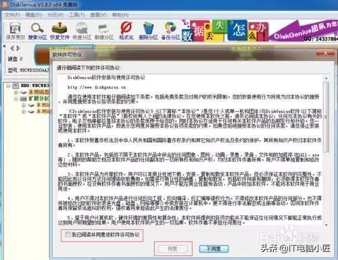Viewport: 338px width, 260px height.
Task: Expand the first 本地磁盘 tree node
Action: [x=16, y=93]
